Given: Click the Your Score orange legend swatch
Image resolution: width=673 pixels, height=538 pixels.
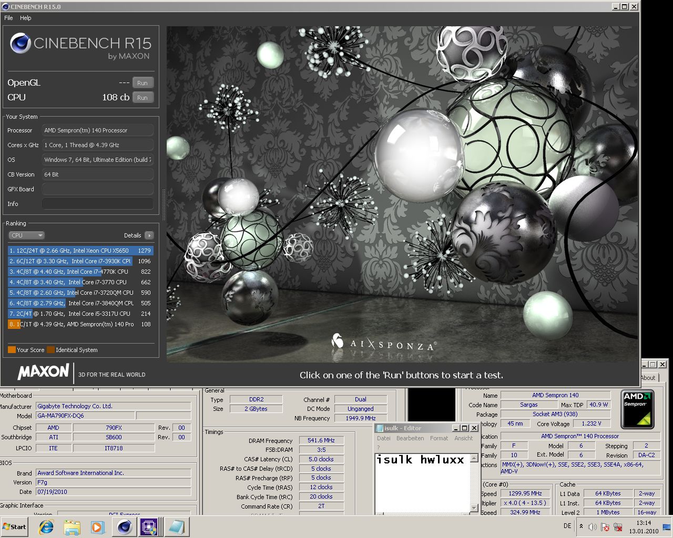Looking at the screenshot, I should tap(12, 350).
